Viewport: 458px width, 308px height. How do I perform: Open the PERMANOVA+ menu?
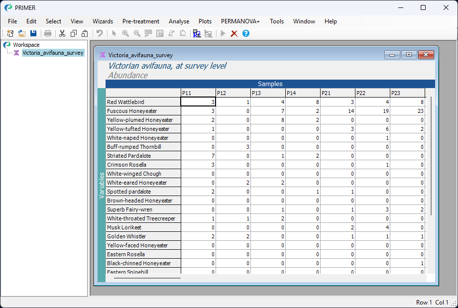click(240, 21)
